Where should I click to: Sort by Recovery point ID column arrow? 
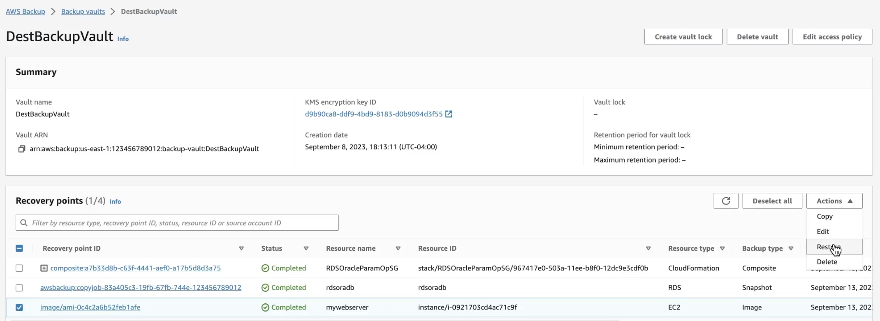point(241,248)
